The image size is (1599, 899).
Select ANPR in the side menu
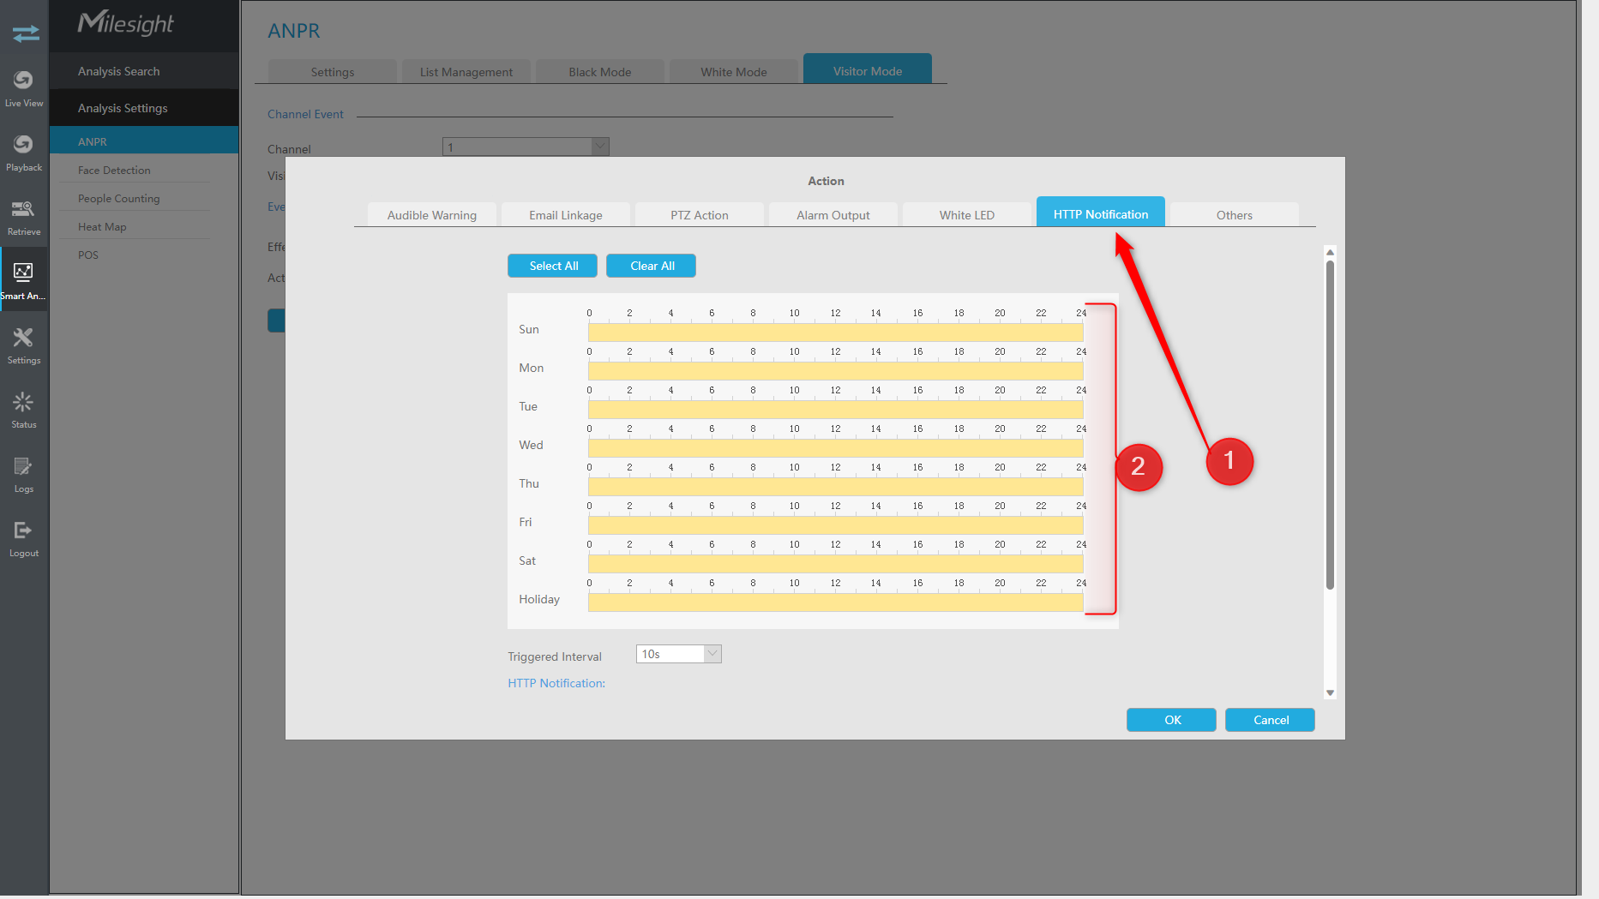(144, 141)
